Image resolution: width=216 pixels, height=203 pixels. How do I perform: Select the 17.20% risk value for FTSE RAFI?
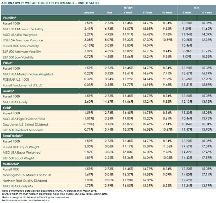pyautogui.click(x=206, y=79)
